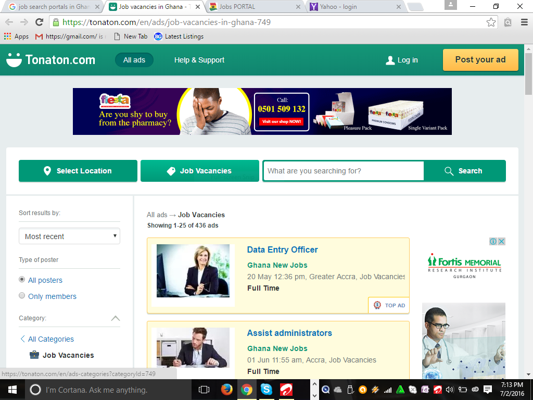Open the Gmail bookmark

(x=71, y=36)
